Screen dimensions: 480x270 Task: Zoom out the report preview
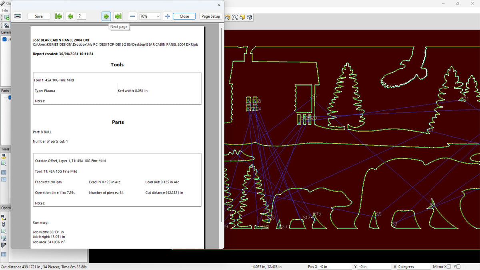coord(132,16)
